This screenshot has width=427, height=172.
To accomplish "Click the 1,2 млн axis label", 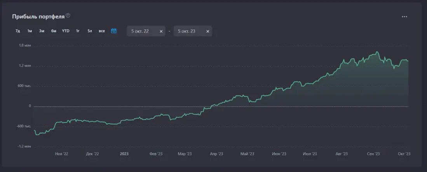I will (x=25, y=66).
